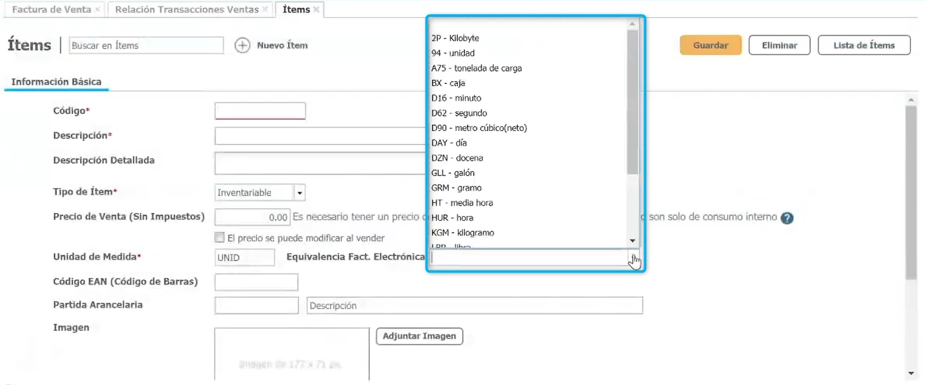Switch to the Factura de Venta tab

pyautogui.click(x=51, y=9)
